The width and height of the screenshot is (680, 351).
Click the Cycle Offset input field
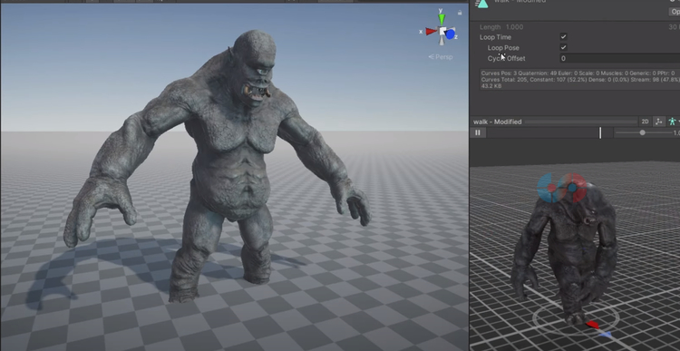click(x=619, y=58)
